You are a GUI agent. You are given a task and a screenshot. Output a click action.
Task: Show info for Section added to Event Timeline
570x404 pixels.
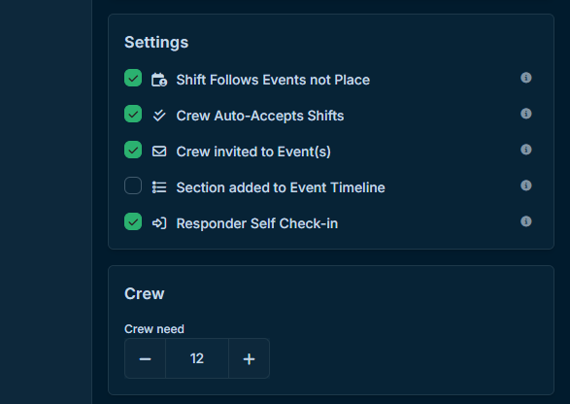coord(526,185)
